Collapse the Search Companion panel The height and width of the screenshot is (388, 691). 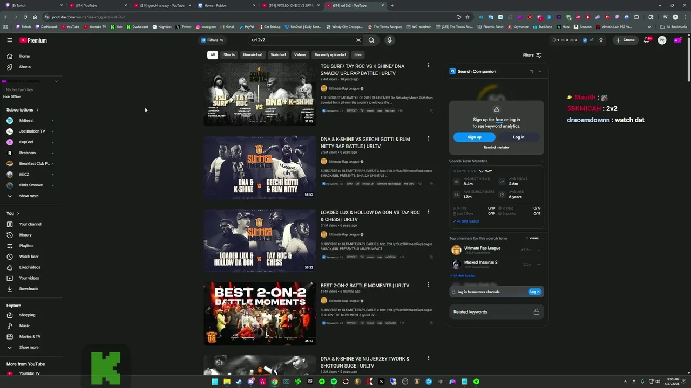tap(540, 71)
